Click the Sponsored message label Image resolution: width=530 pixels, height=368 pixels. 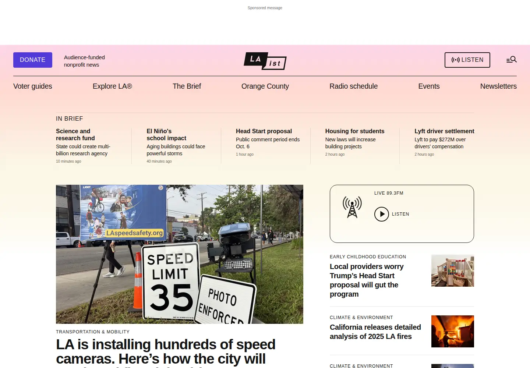pyautogui.click(x=265, y=8)
